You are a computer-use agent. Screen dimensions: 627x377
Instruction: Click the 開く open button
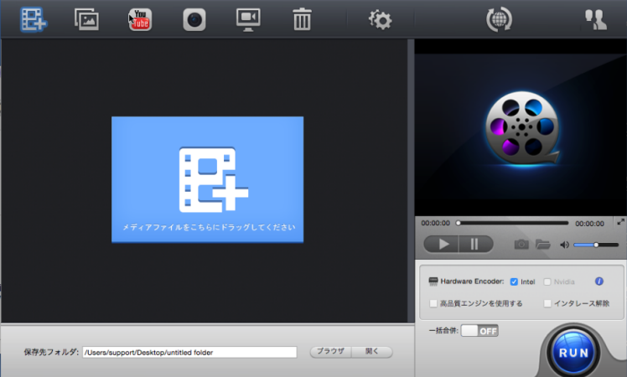[372, 351]
